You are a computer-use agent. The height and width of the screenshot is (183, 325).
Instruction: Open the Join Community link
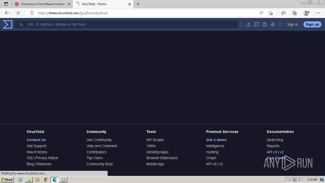99,140
